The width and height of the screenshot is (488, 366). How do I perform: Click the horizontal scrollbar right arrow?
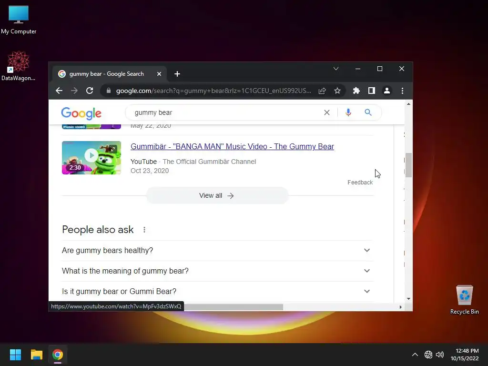[x=400, y=307]
